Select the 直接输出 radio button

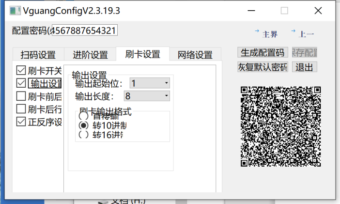83,116
